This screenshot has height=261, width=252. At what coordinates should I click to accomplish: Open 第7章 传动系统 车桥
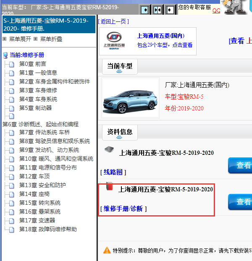coord(45,133)
